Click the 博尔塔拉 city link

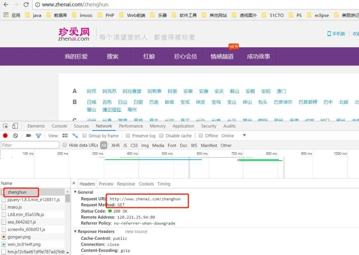112,110
